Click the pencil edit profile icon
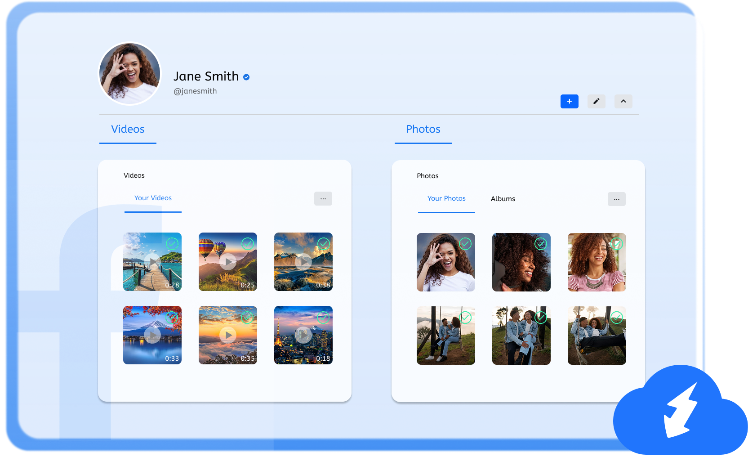The width and height of the screenshot is (748, 457). point(596,101)
